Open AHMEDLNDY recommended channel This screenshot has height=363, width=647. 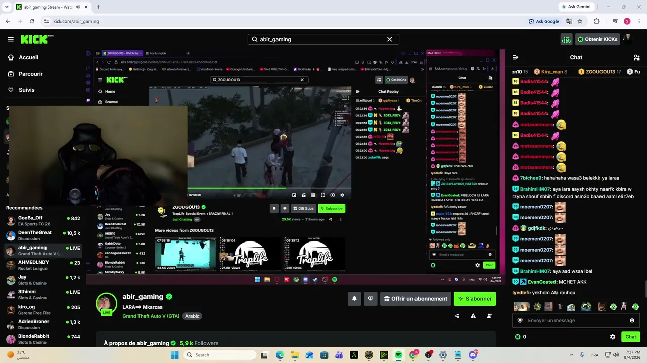click(43, 265)
